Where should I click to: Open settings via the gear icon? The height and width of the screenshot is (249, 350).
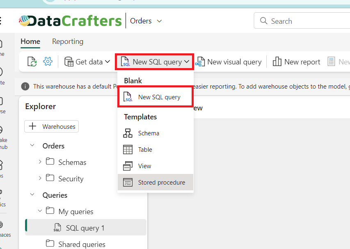pyautogui.click(x=48, y=62)
